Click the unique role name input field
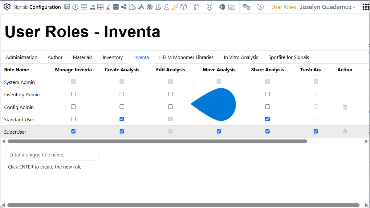This screenshot has width=370, height=208. 52,155
